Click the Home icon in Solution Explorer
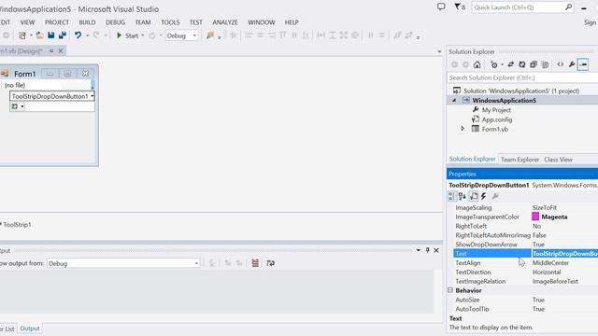Viewport: 598px width, 336px height. (477, 64)
